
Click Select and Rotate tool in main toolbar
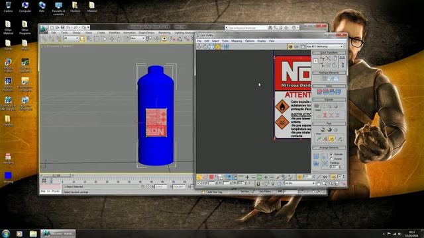(119, 39)
